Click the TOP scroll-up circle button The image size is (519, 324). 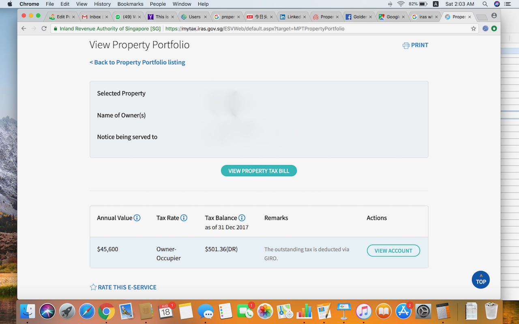pos(480,279)
